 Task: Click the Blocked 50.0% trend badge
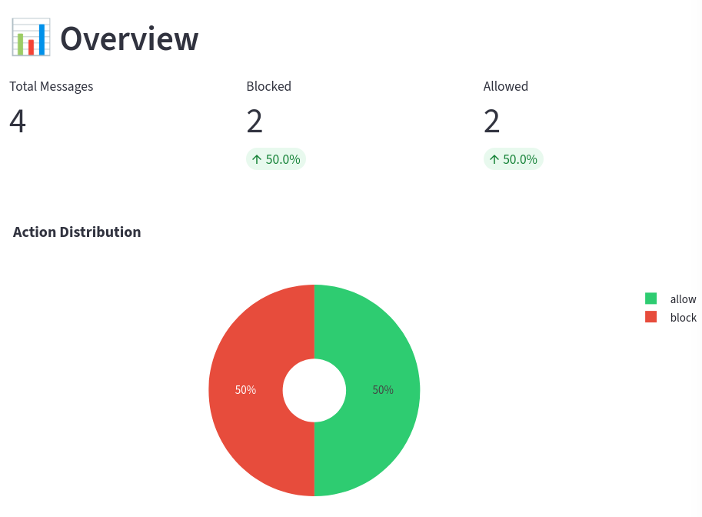(275, 158)
